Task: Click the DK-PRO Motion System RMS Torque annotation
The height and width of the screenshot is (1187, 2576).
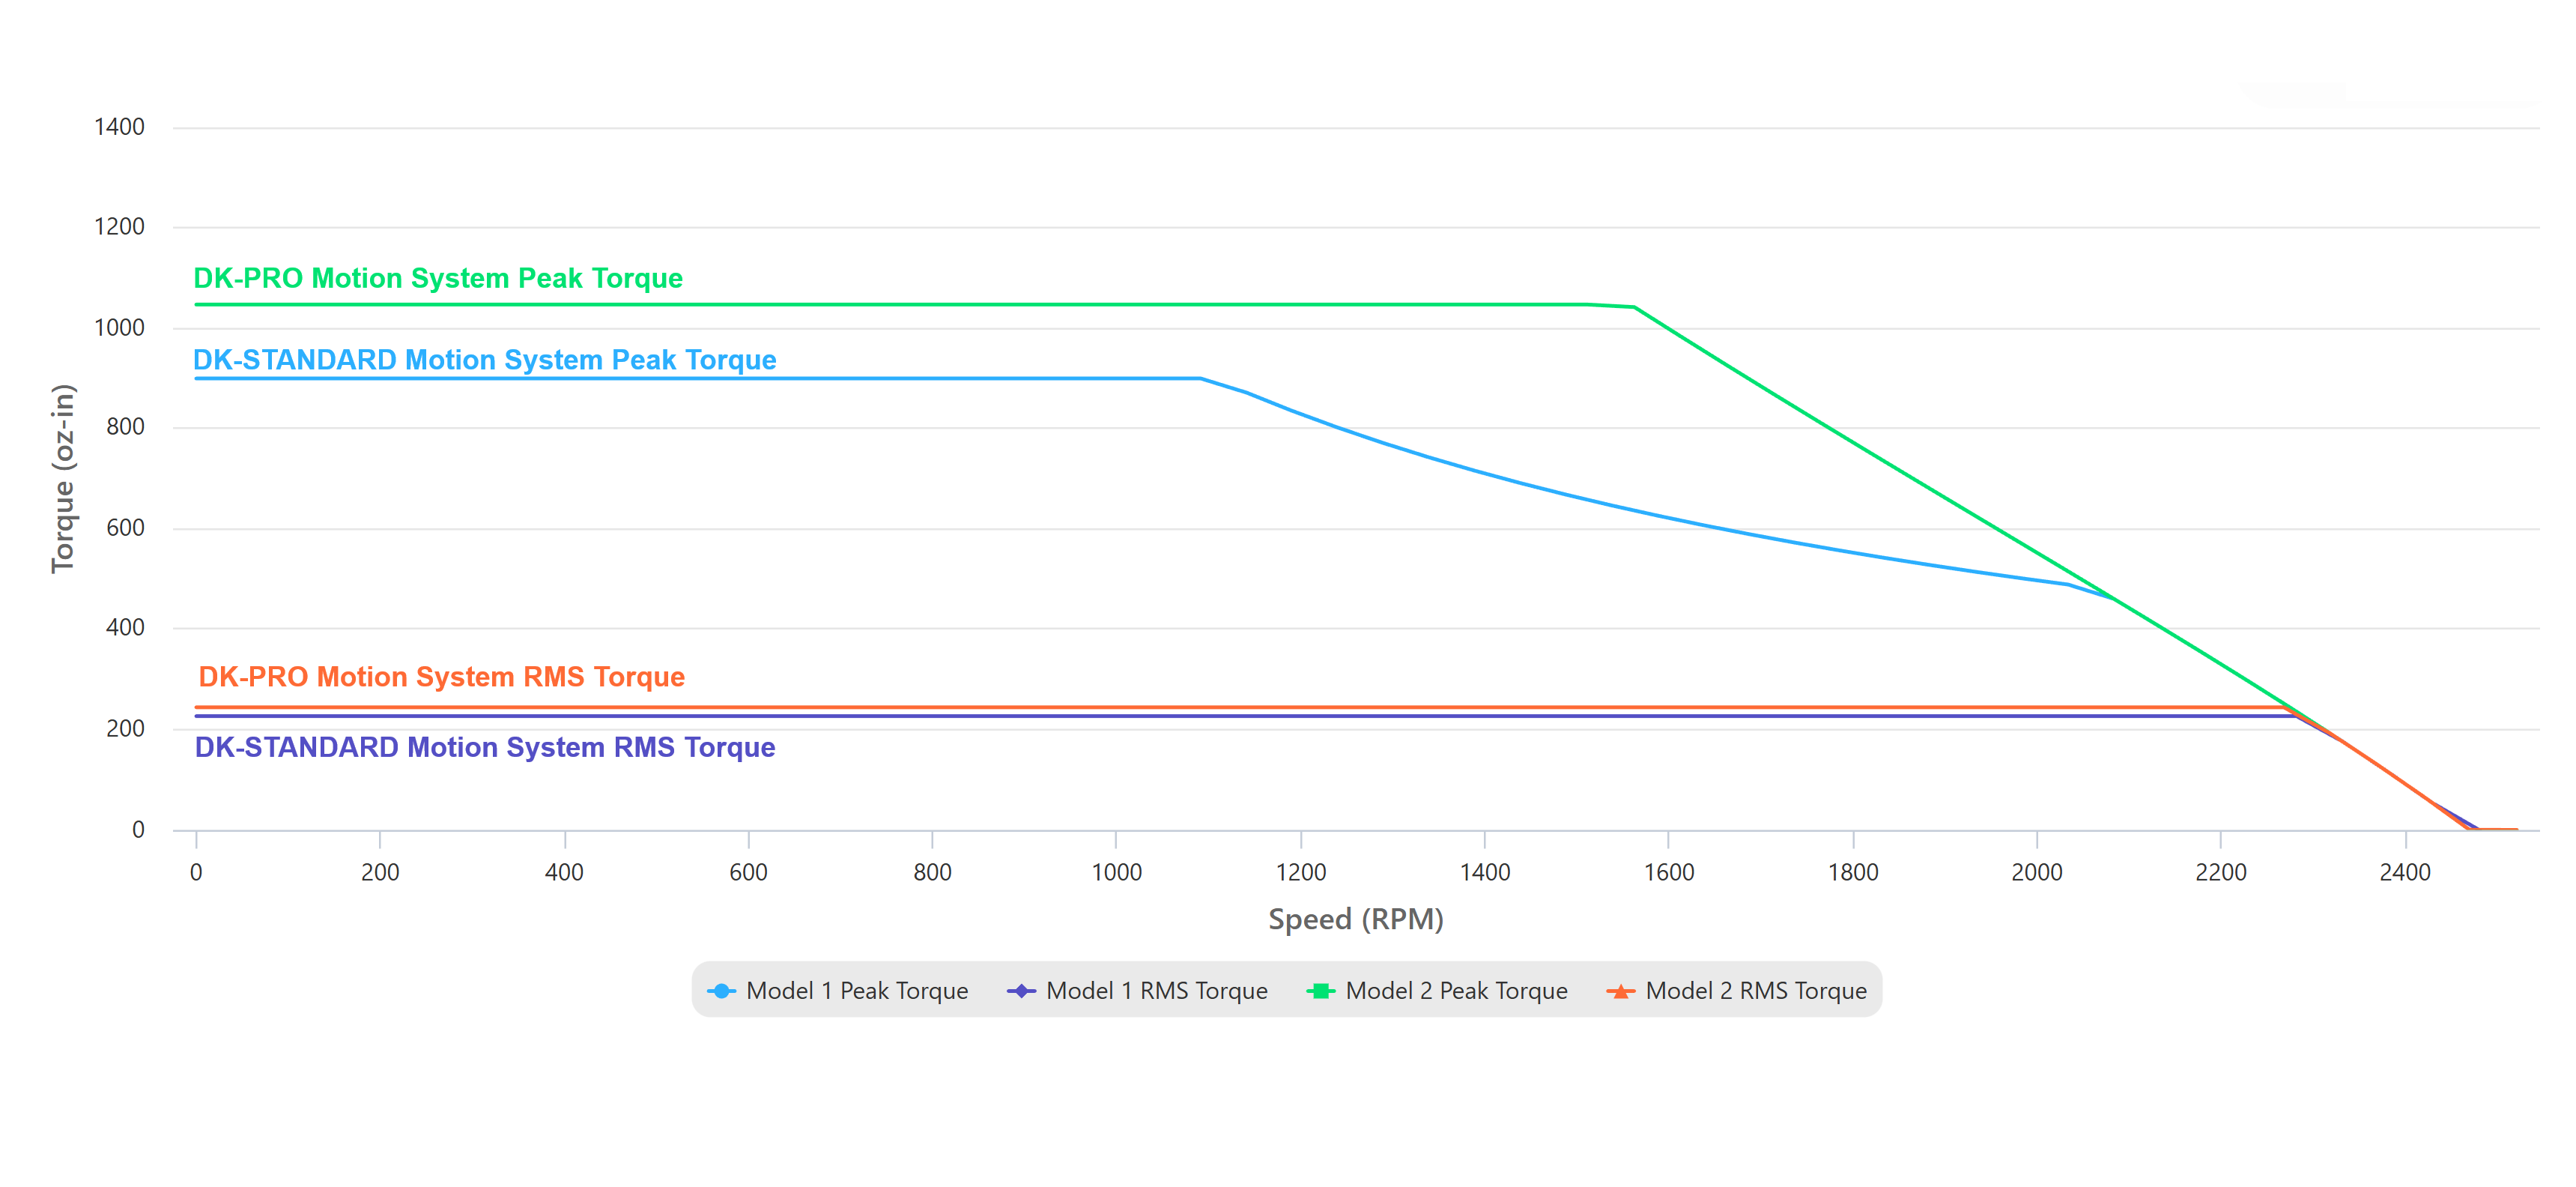Action: pos(442,677)
